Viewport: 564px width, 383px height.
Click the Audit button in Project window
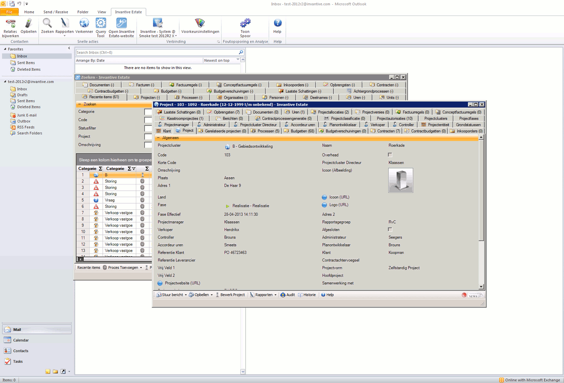pyautogui.click(x=288, y=295)
